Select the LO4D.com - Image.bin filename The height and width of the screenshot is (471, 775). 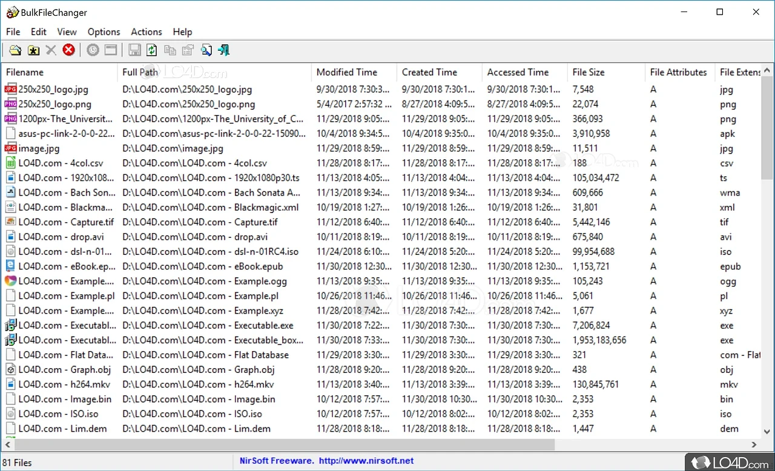click(x=65, y=399)
